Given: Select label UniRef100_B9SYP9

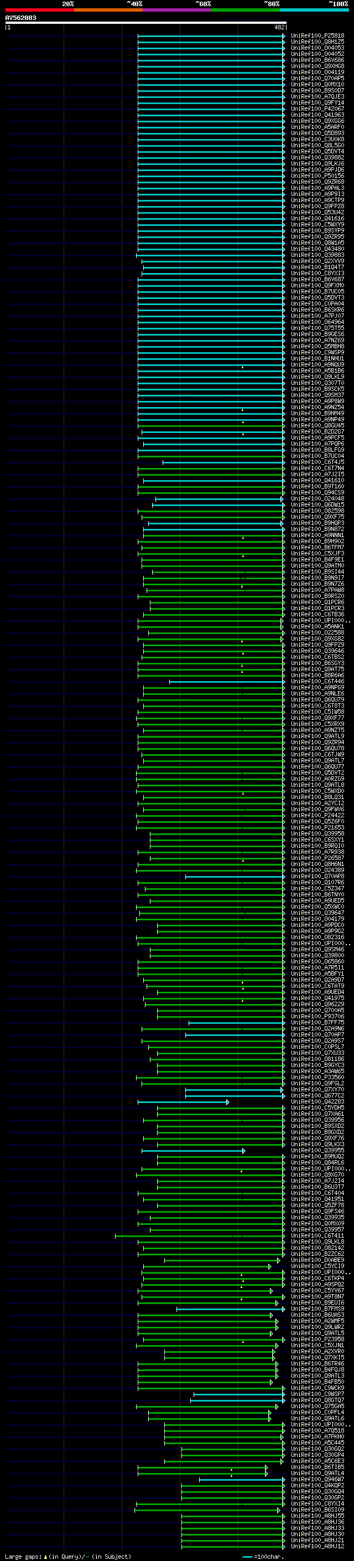Looking at the screenshot, I should click(317, 231).
